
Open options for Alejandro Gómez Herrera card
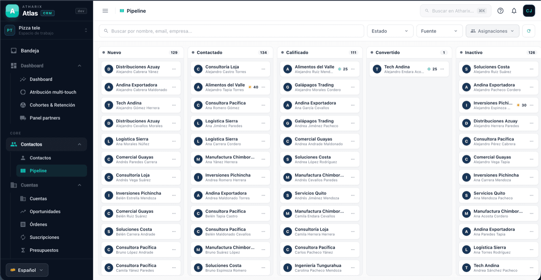[174, 105]
